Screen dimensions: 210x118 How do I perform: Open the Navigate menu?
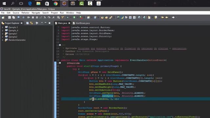(36, 13)
